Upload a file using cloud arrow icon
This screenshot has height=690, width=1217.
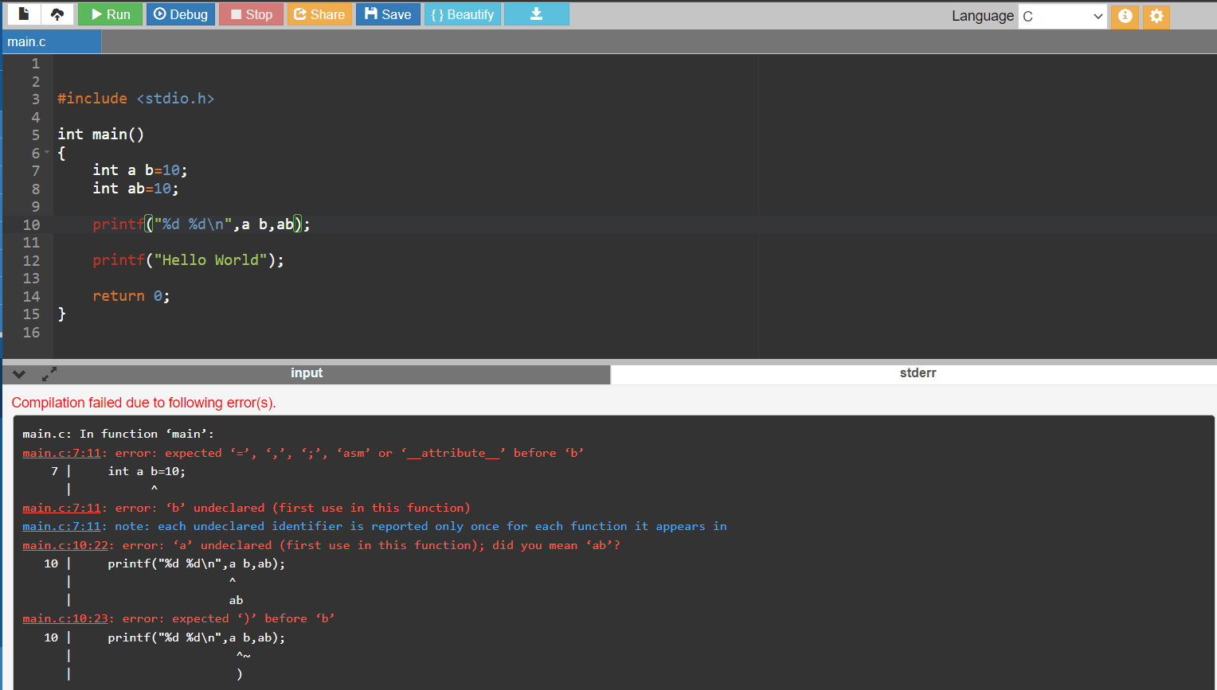[x=57, y=14]
